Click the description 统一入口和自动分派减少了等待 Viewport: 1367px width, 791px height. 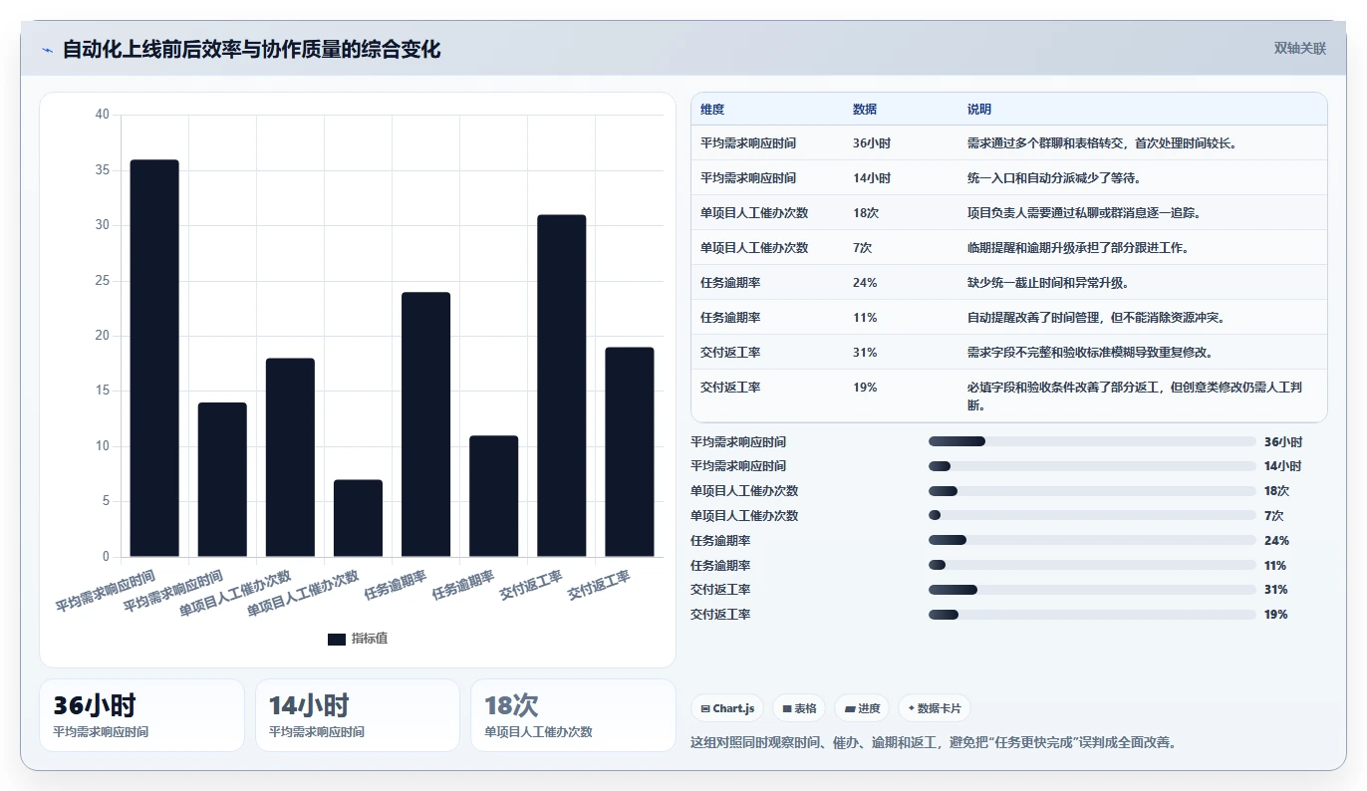pos(1054,178)
